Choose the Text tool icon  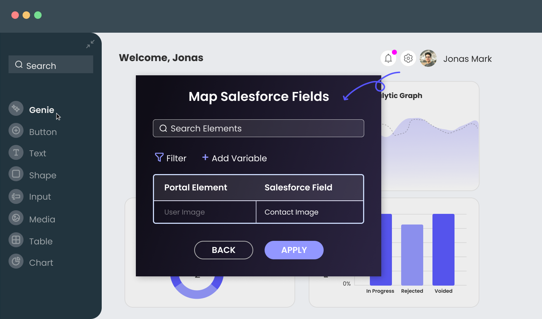(16, 153)
